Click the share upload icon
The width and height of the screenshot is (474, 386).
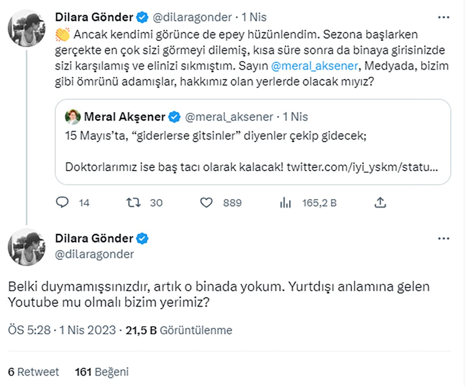(380, 203)
